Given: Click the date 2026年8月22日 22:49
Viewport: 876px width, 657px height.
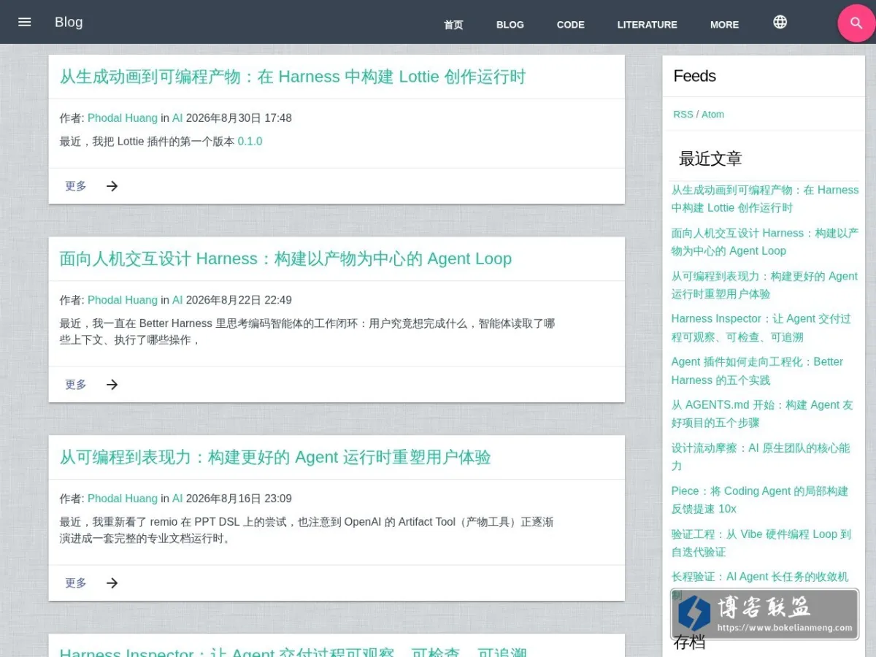Looking at the screenshot, I should [x=239, y=300].
